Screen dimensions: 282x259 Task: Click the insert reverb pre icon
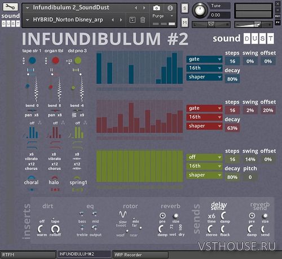click(162, 216)
